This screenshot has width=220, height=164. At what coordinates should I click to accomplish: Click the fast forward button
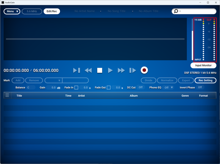[121, 70]
